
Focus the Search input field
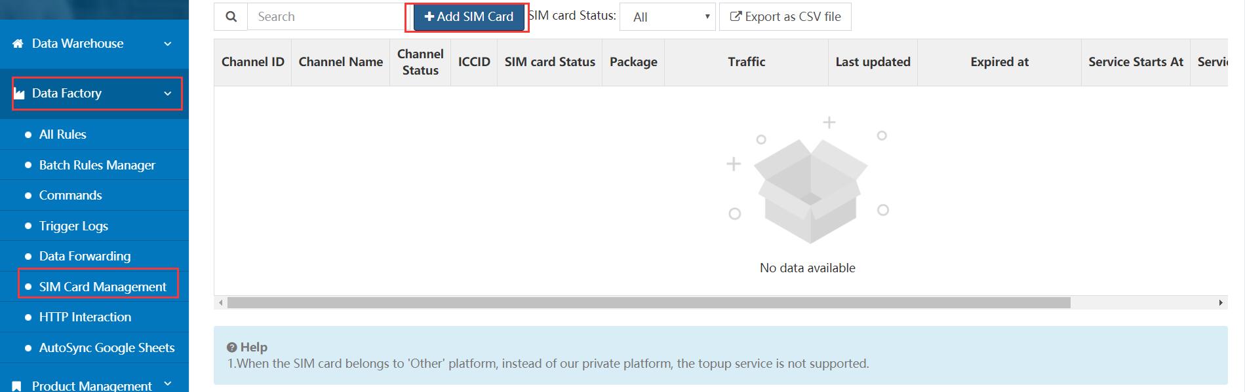(x=326, y=17)
